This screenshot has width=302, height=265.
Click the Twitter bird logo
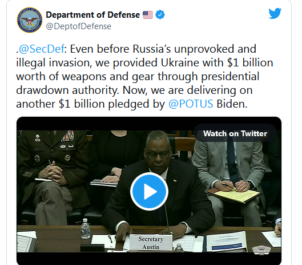pyautogui.click(x=275, y=13)
